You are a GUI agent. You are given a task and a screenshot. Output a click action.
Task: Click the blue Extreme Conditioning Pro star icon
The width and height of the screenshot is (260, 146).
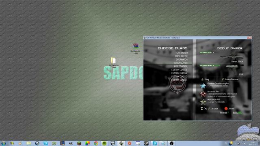[203, 86]
